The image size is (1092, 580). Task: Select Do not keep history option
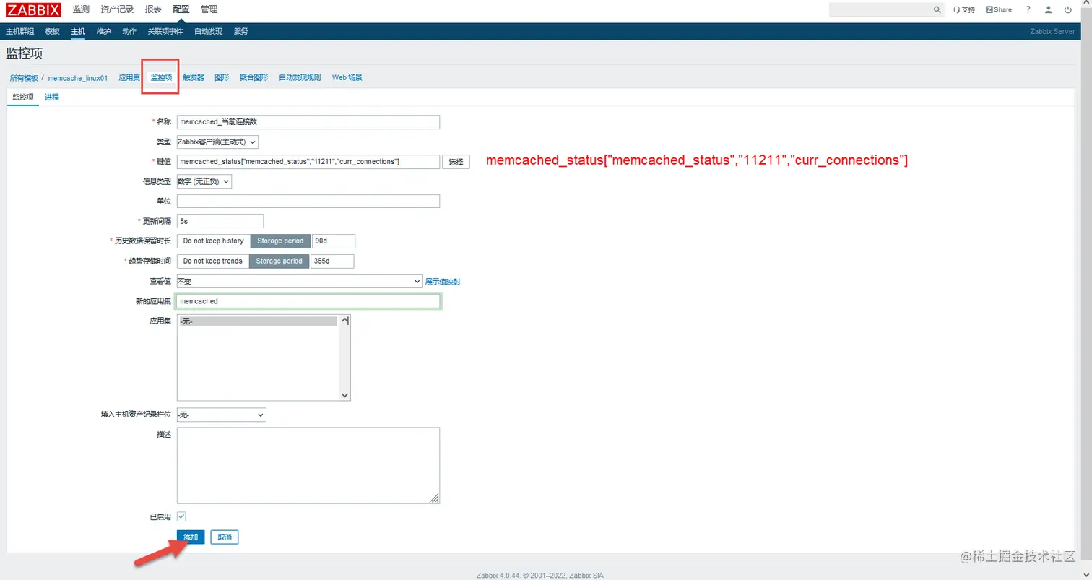pos(213,241)
